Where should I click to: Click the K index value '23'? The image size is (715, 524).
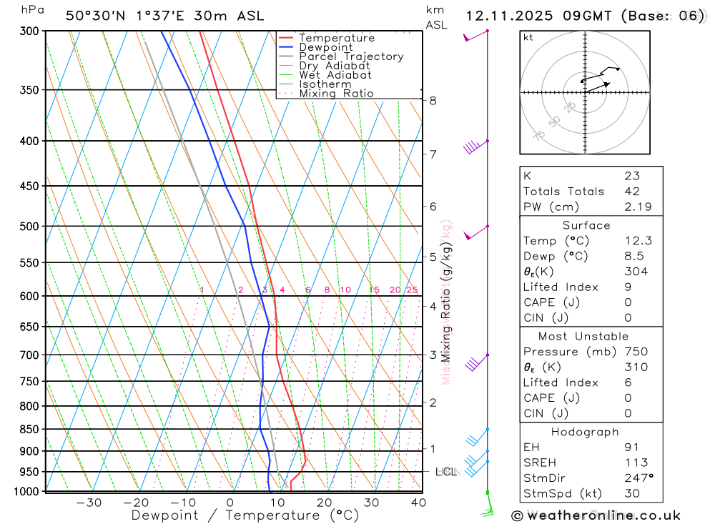pos(632,176)
